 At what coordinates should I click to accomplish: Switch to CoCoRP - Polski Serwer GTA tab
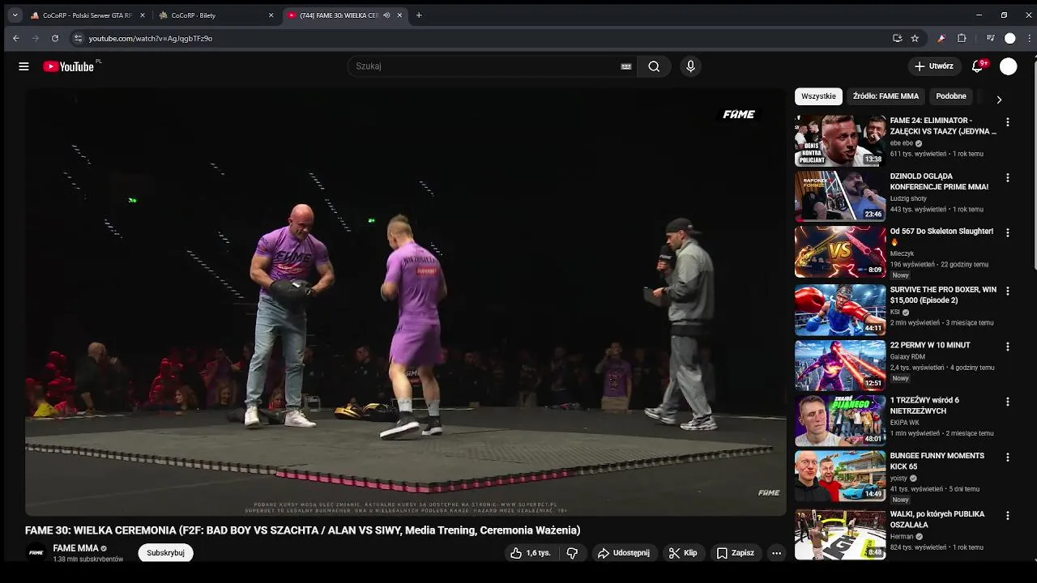[x=87, y=15]
